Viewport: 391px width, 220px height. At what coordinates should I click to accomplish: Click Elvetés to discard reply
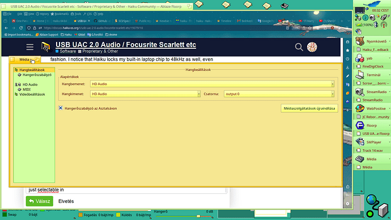click(x=66, y=201)
